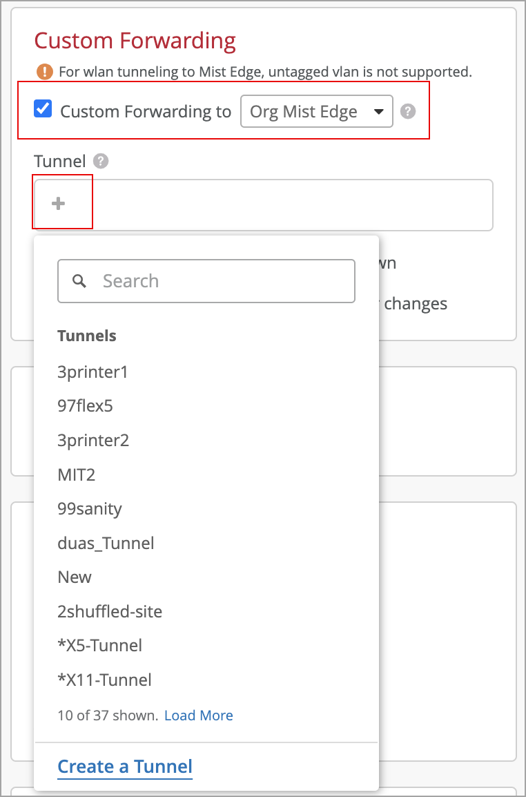Choose duas_Tunnel from the list
The image size is (526, 797).
coord(106,544)
